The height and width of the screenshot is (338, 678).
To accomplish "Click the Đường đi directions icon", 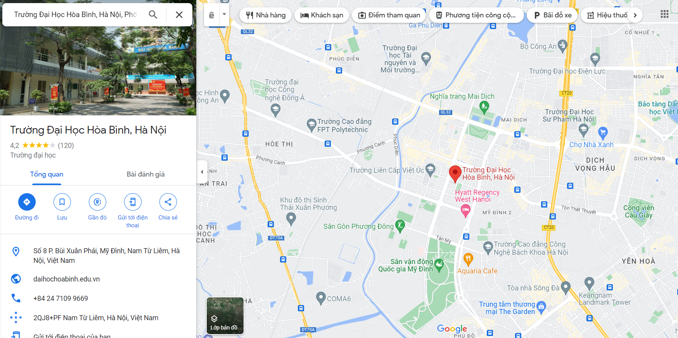I will click(x=27, y=202).
